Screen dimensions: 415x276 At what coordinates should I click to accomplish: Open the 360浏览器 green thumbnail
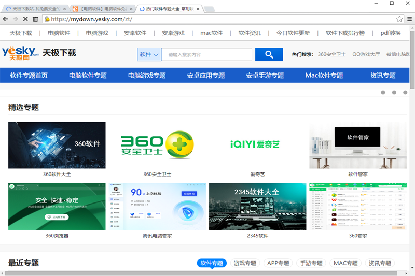[x=57, y=207]
